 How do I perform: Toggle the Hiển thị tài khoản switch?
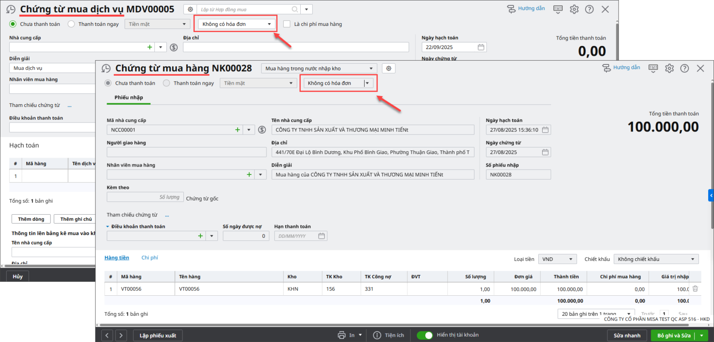click(x=424, y=335)
